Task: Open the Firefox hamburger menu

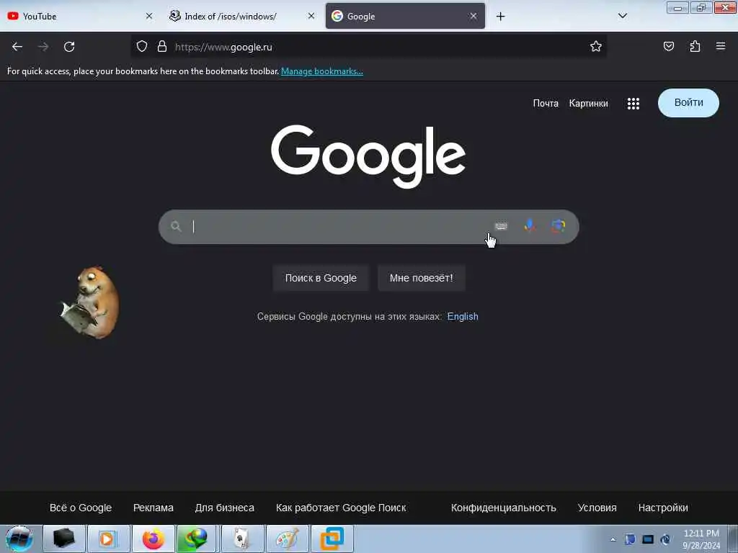Action: point(721,46)
